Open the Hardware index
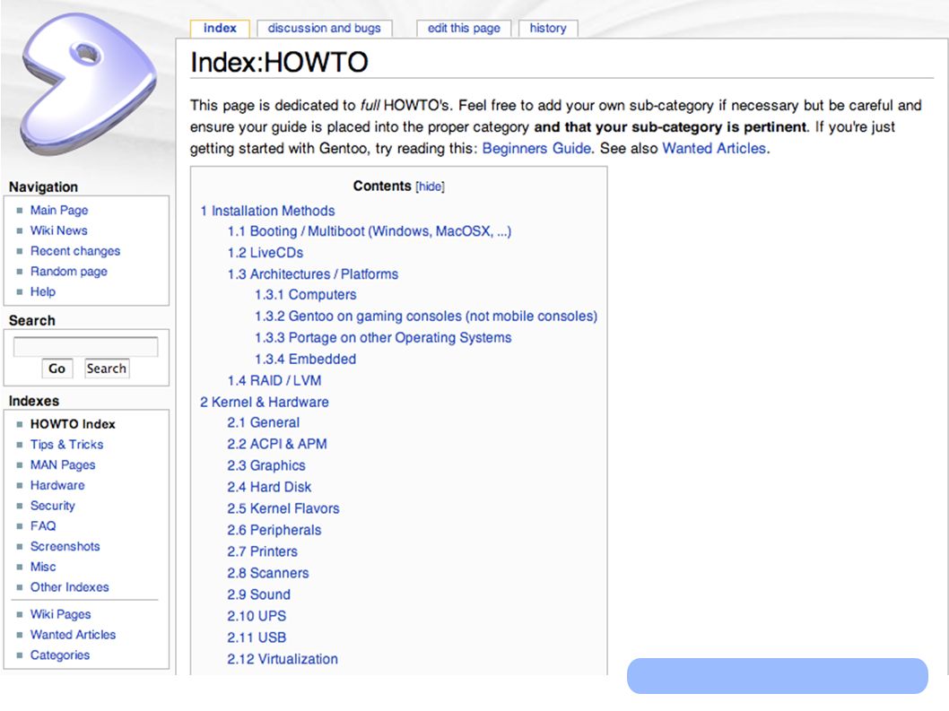Screen dimensions: 949x711 [57, 485]
